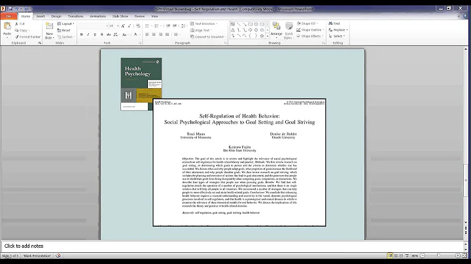Image resolution: width=471 pixels, height=264 pixels.
Task: Select the Isosceles Triangle shape
Action: [x=233, y=30]
